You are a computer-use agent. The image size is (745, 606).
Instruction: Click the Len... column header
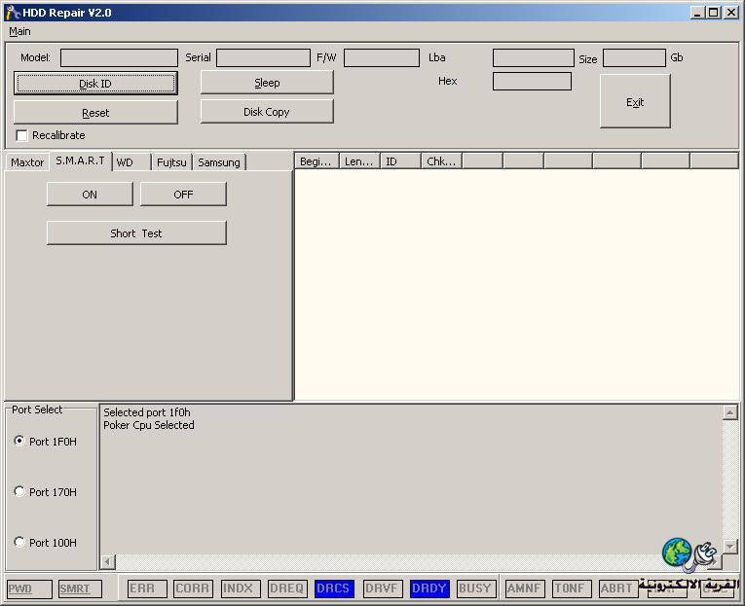pos(359,161)
